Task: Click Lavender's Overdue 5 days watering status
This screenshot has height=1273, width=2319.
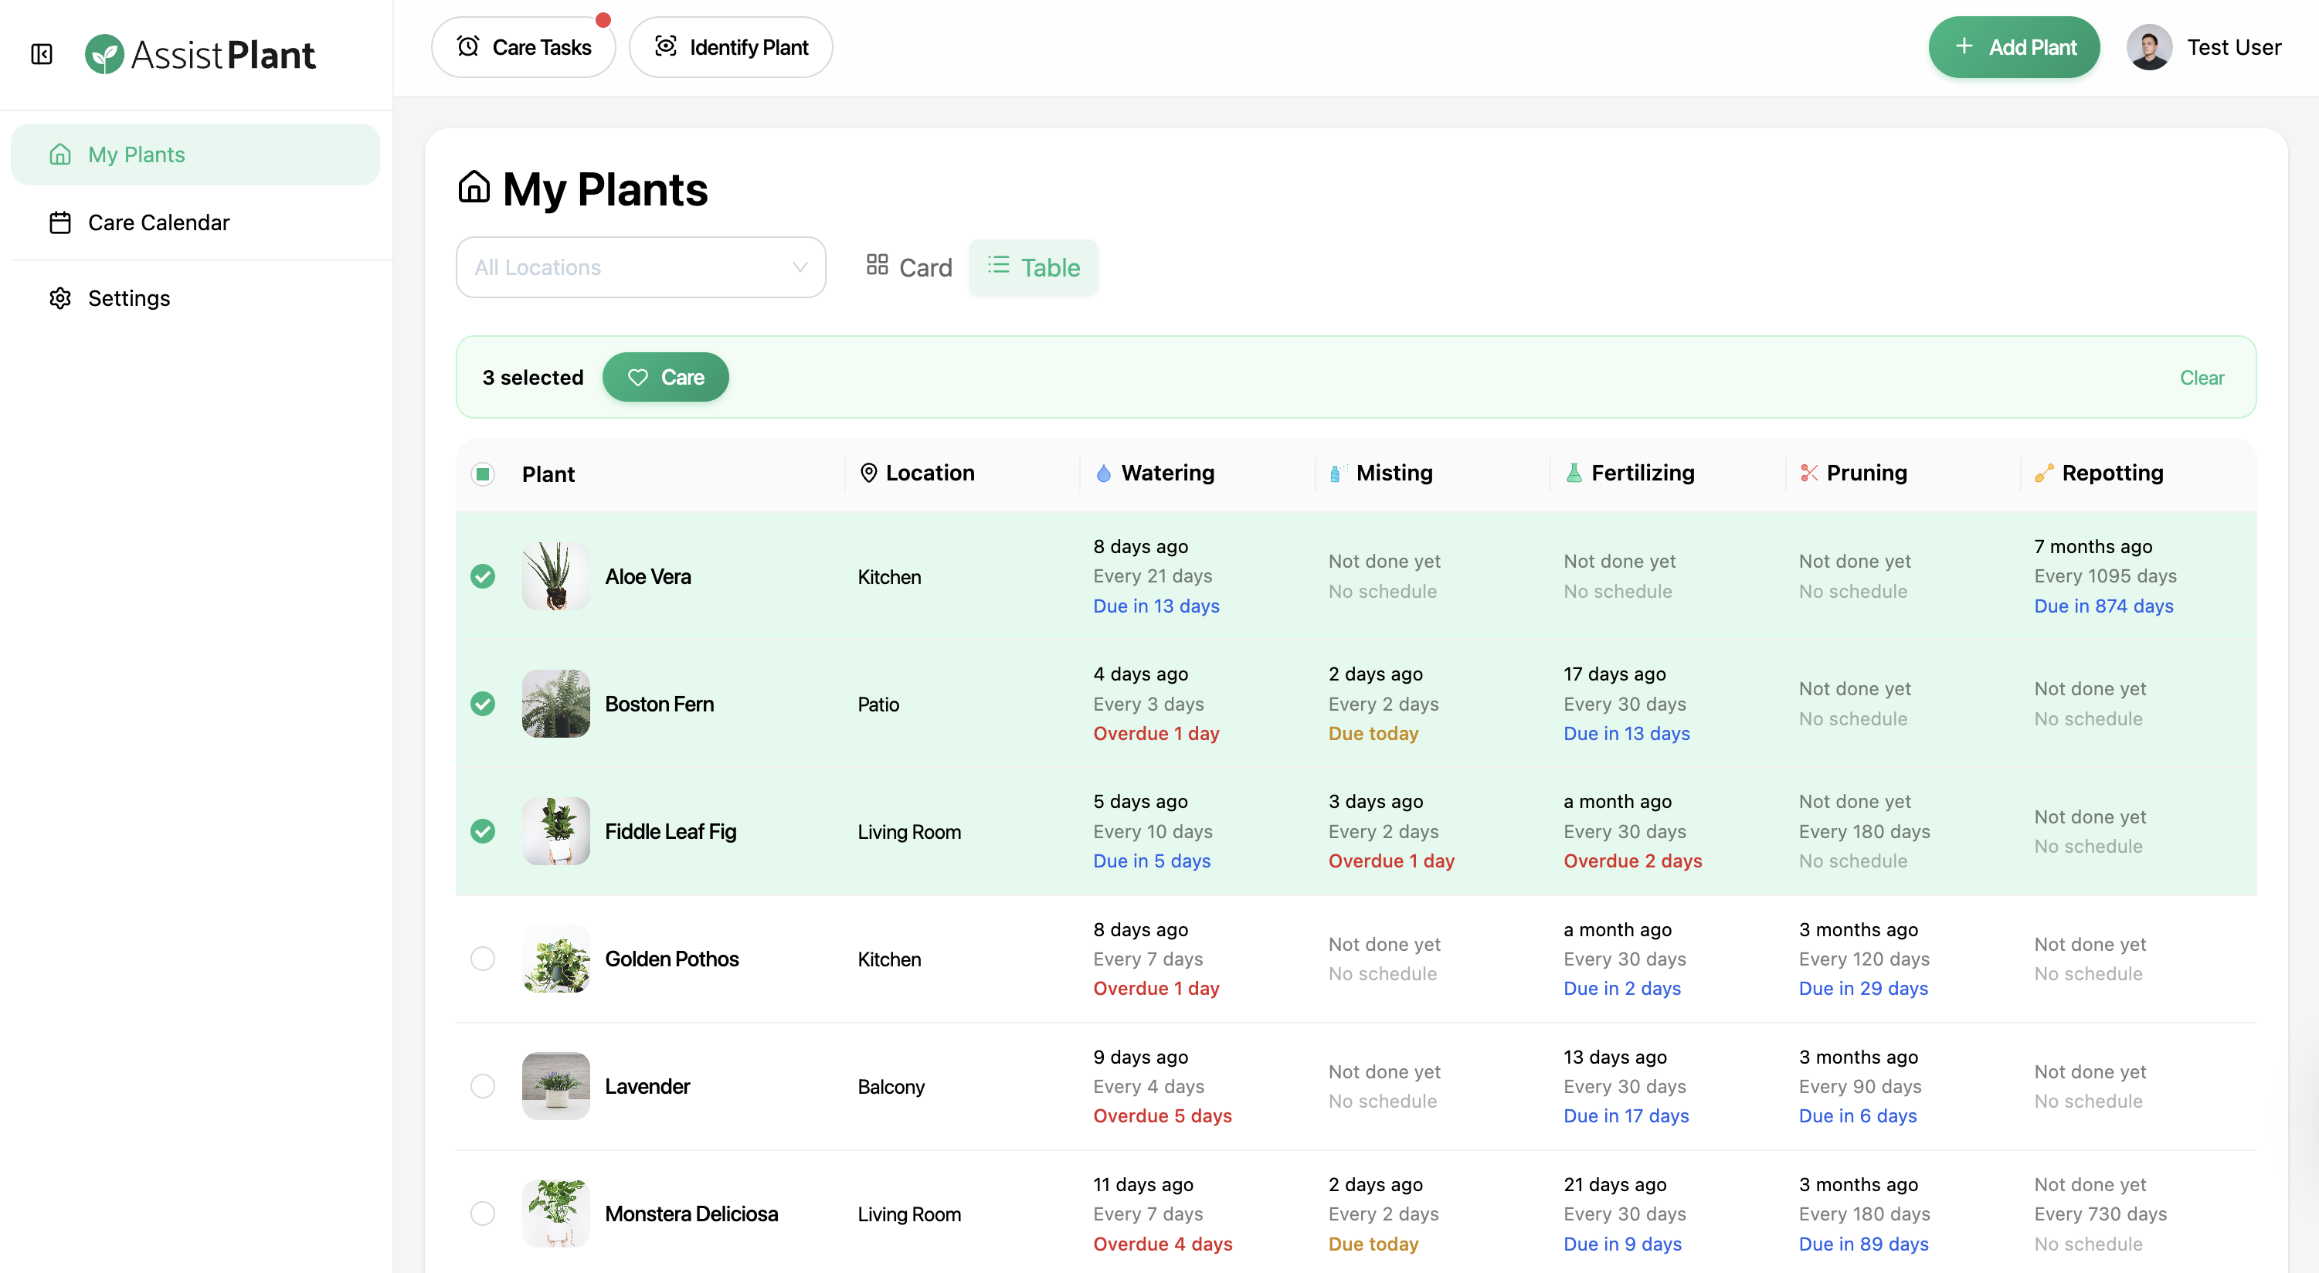Action: pos(1162,1115)
